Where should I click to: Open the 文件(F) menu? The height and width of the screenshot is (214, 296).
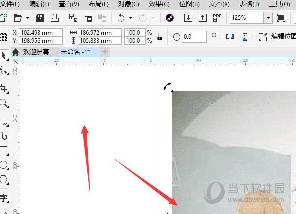[x=9, y=4]
